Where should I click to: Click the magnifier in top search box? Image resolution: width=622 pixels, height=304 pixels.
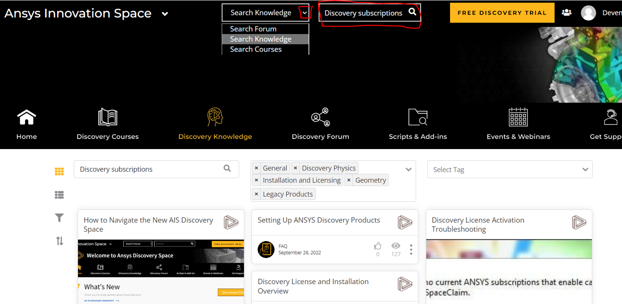click(x=412, y=12)
